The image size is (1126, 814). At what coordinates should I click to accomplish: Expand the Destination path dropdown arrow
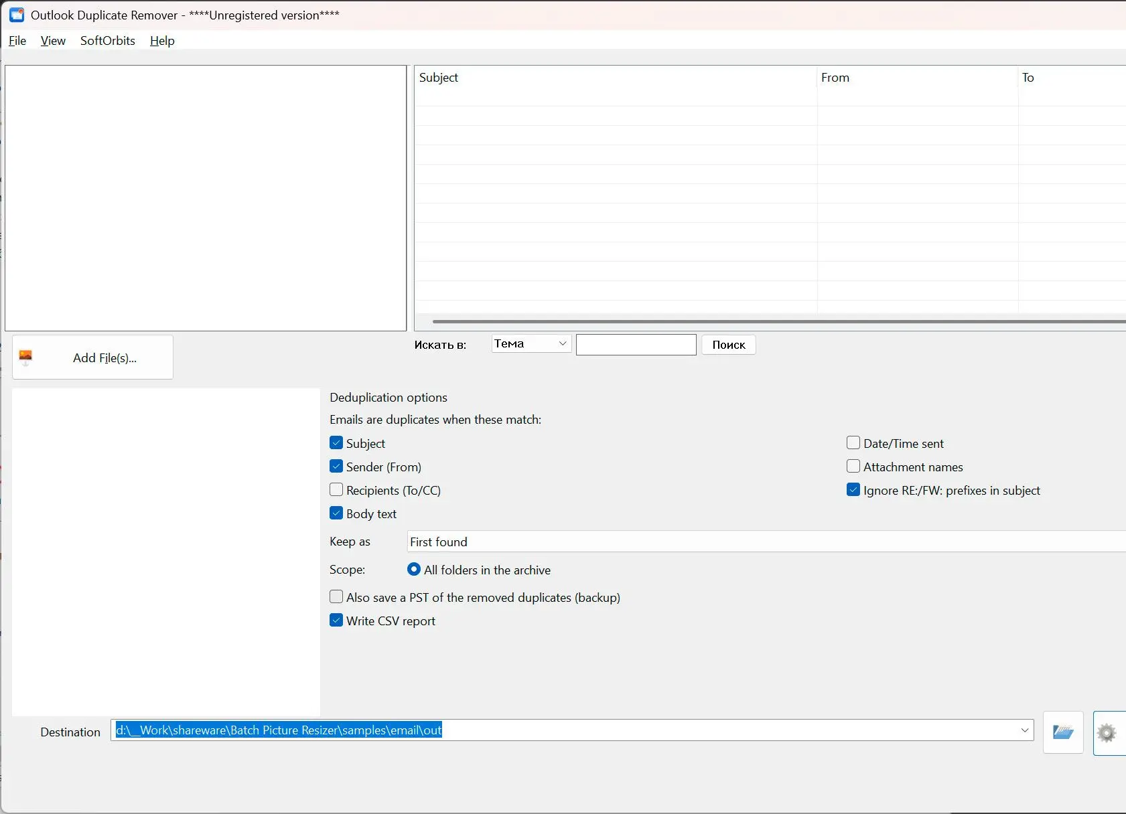[1024, 730]
